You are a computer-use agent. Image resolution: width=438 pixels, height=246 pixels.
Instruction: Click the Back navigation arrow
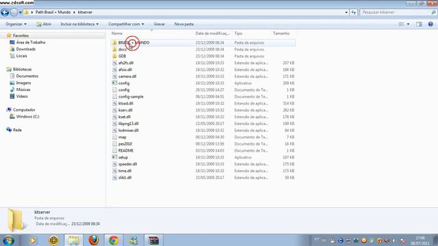click(5, 12)
